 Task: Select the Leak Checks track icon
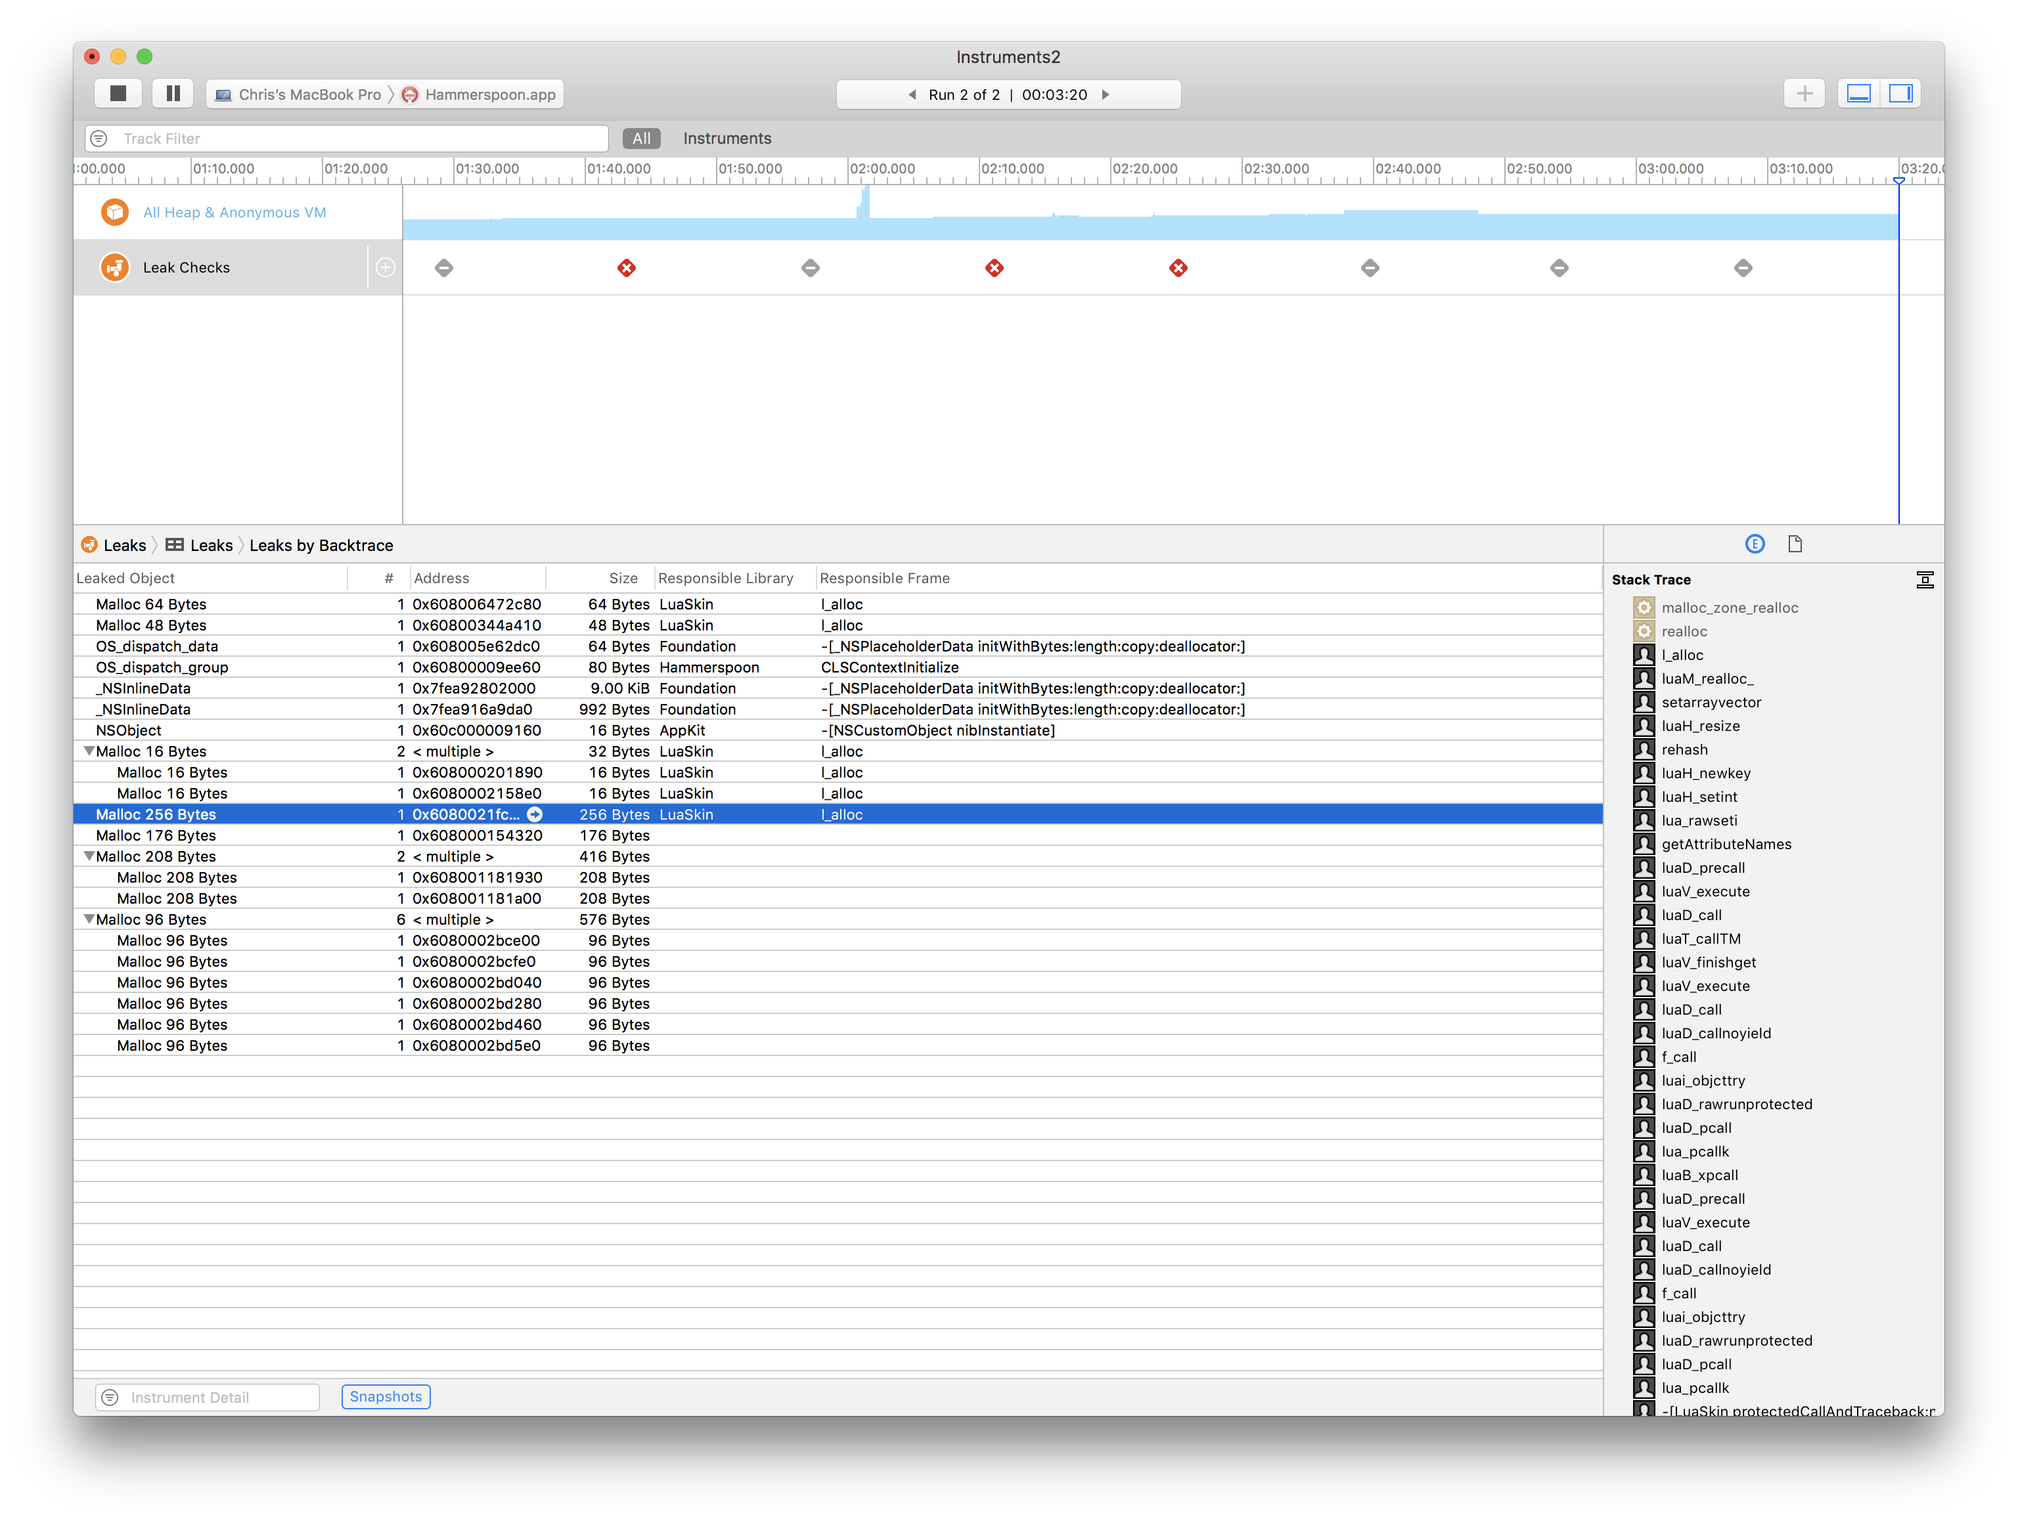click(x=115, y=267)
